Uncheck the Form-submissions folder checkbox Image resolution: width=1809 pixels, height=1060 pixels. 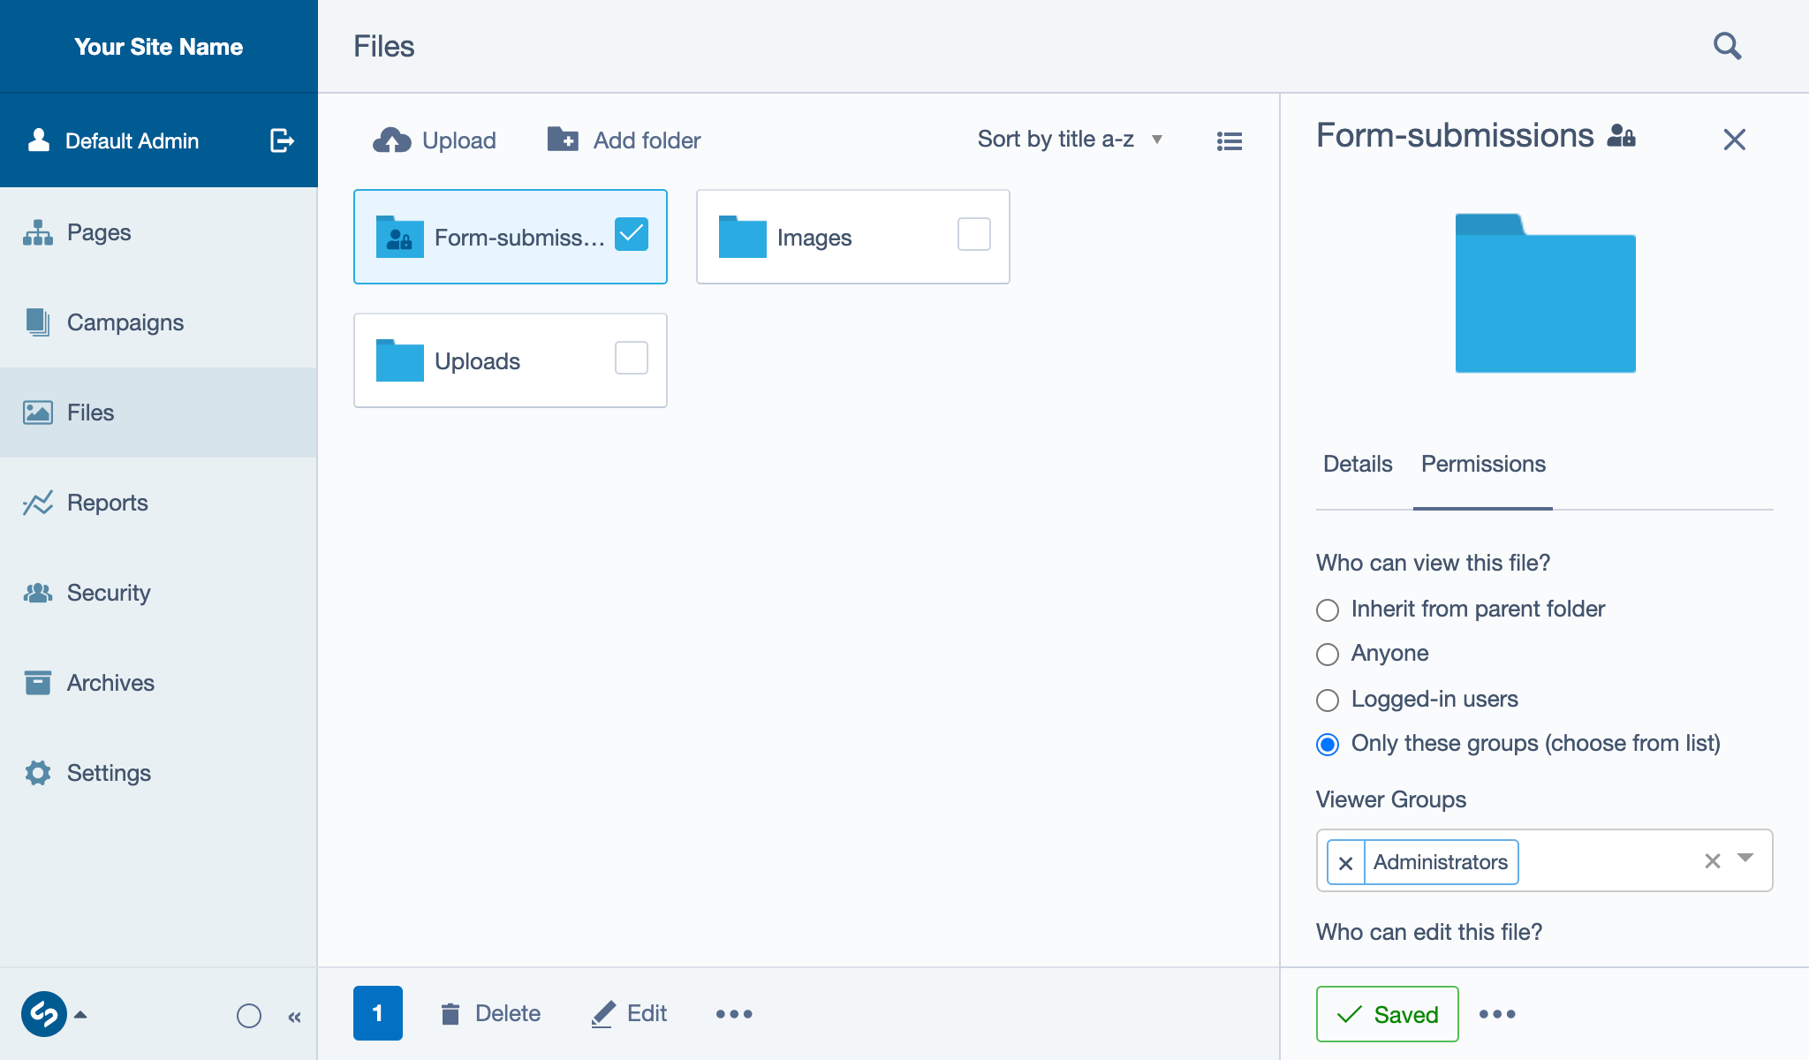pyautogui.click(x=632, y=235)
